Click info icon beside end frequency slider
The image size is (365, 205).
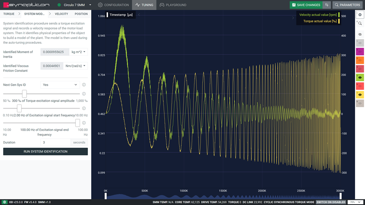click(x=84, y=123)
